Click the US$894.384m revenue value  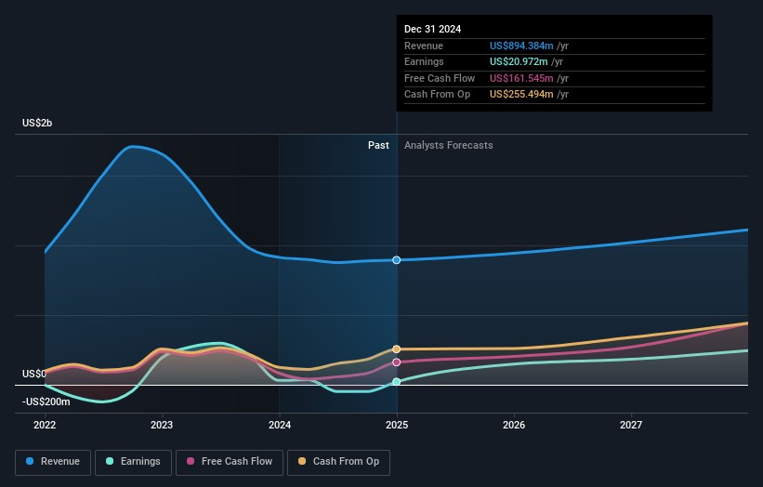[521, 46]
